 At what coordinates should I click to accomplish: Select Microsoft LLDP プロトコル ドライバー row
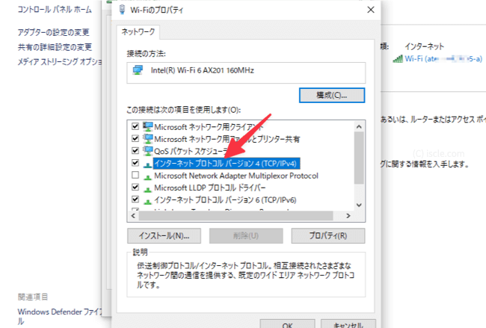pos(210,188)
